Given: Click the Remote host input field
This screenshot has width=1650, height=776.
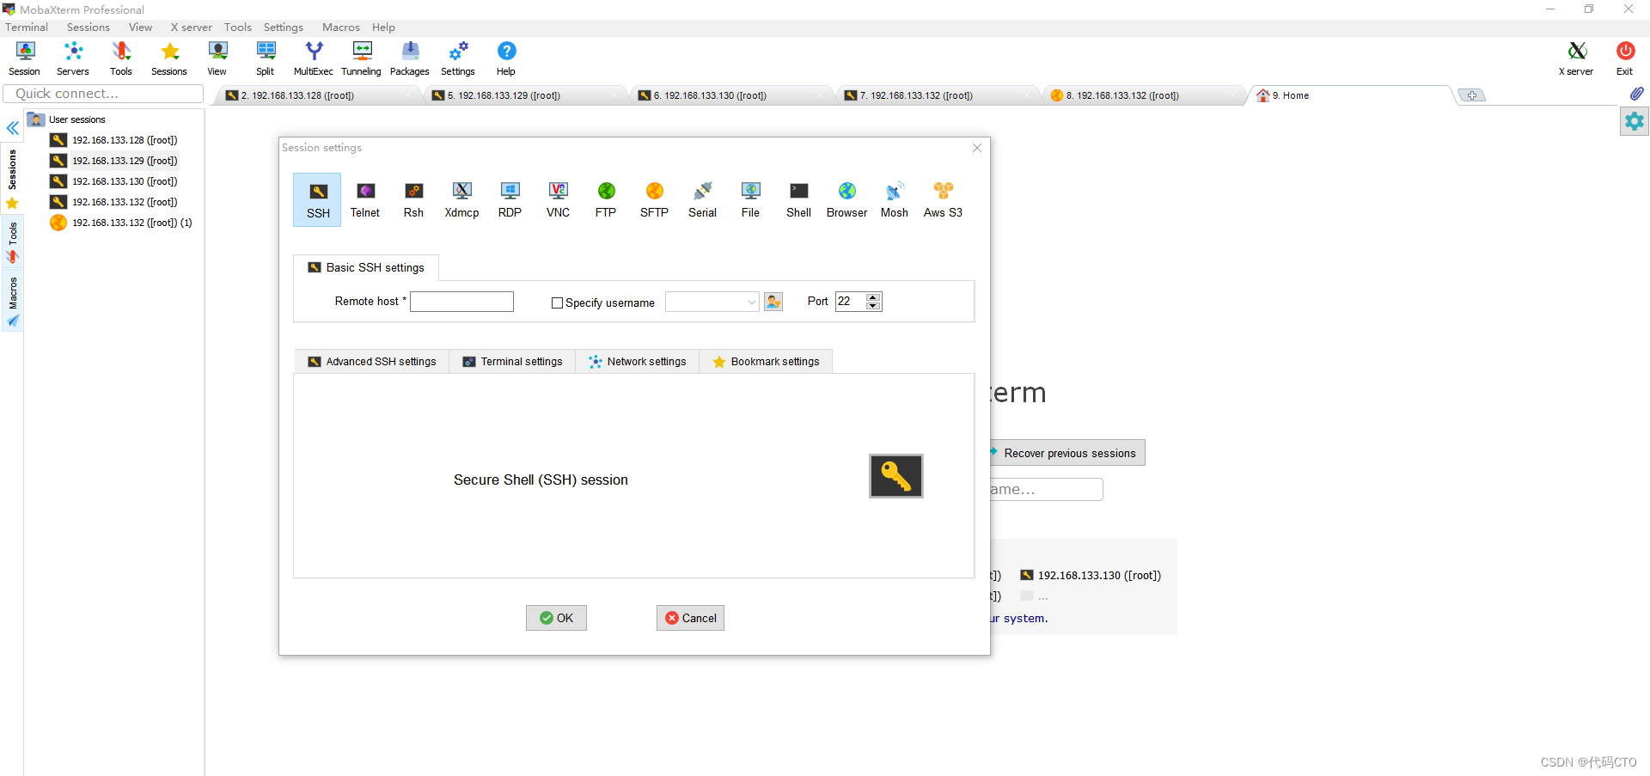Looking at the screenshot, I should tap(461, 302).
